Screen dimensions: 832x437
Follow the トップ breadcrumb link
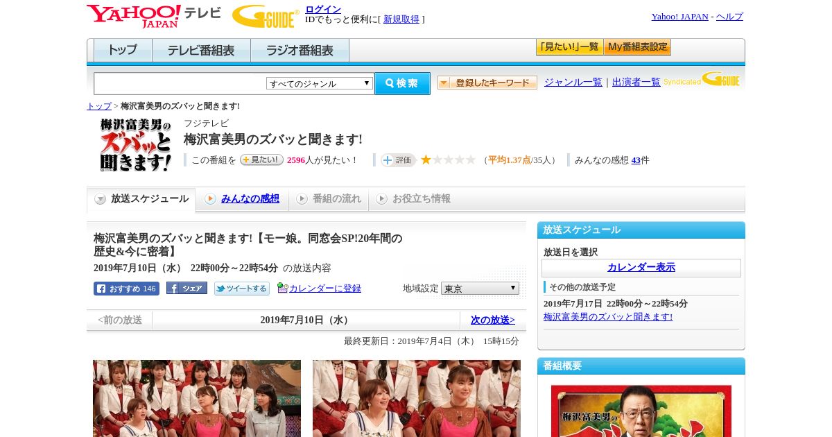99,106
